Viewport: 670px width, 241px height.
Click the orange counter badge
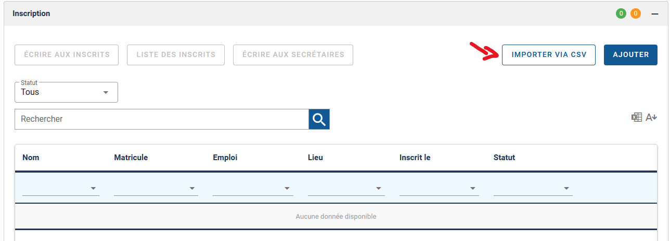tap(635, 14)
